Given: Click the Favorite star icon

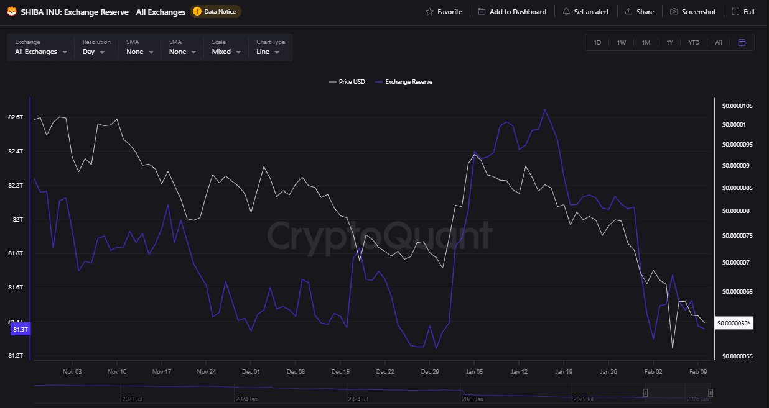Looking at the screenshot, I should [429, 11].
